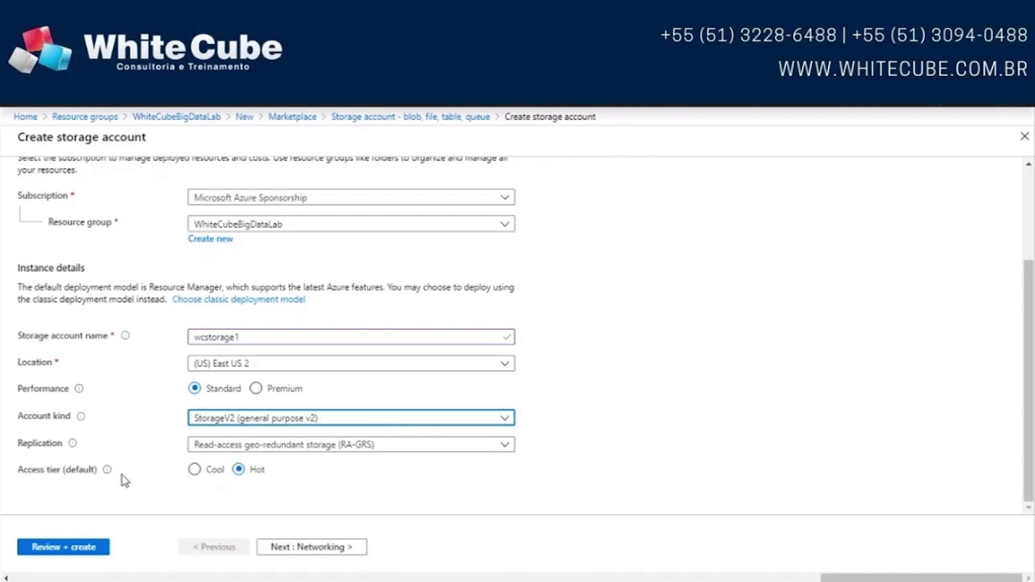Select the Premium performance radio button

[x=256, y=388]
